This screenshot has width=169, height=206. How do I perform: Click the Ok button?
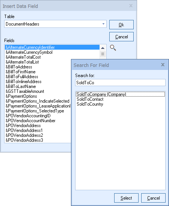pos(121,25)
